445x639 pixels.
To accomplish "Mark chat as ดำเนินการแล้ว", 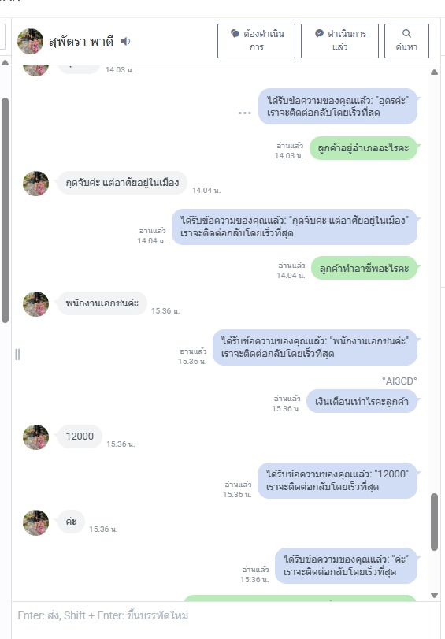I will (x=340, y=41).
